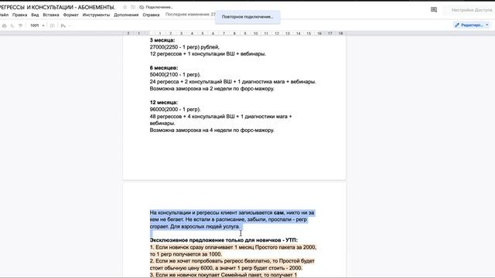Click the bold word 'сам' in selected paragraph
The width and height of the screenshot is (495, 278).
click(x=278, y=213)
